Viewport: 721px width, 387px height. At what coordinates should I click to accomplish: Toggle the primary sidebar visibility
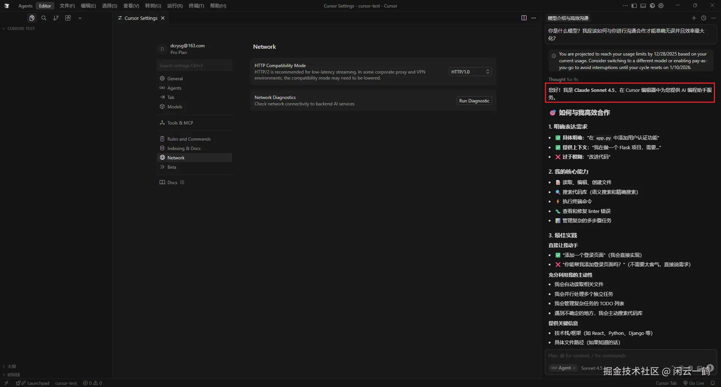click(x=634, y=6)
